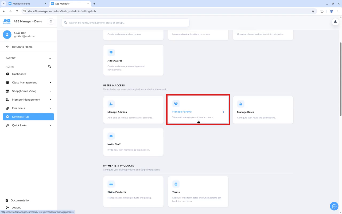This screenshot has height=214, width=342.
Task: Click the Terms calendar icon
Action: pyautogui.click(x=176, y=184)
